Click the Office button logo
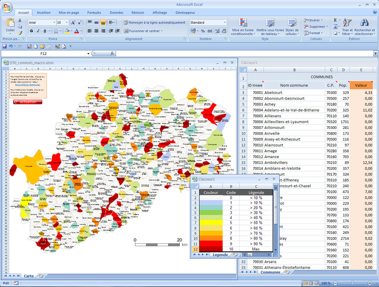 point(7,7)
